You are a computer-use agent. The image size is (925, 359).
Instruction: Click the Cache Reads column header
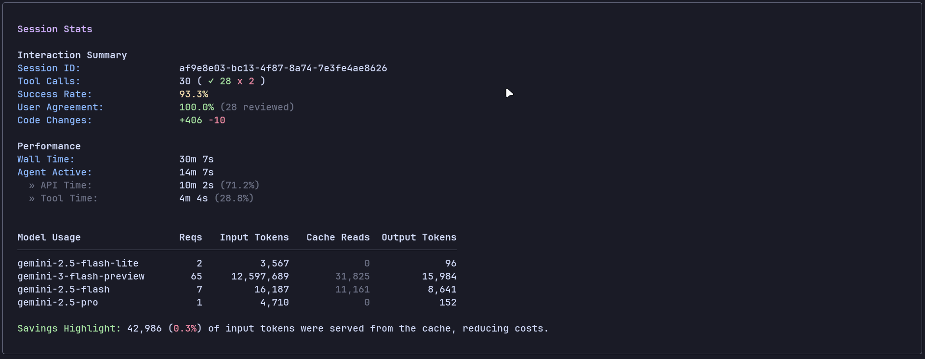coord(338,237)
